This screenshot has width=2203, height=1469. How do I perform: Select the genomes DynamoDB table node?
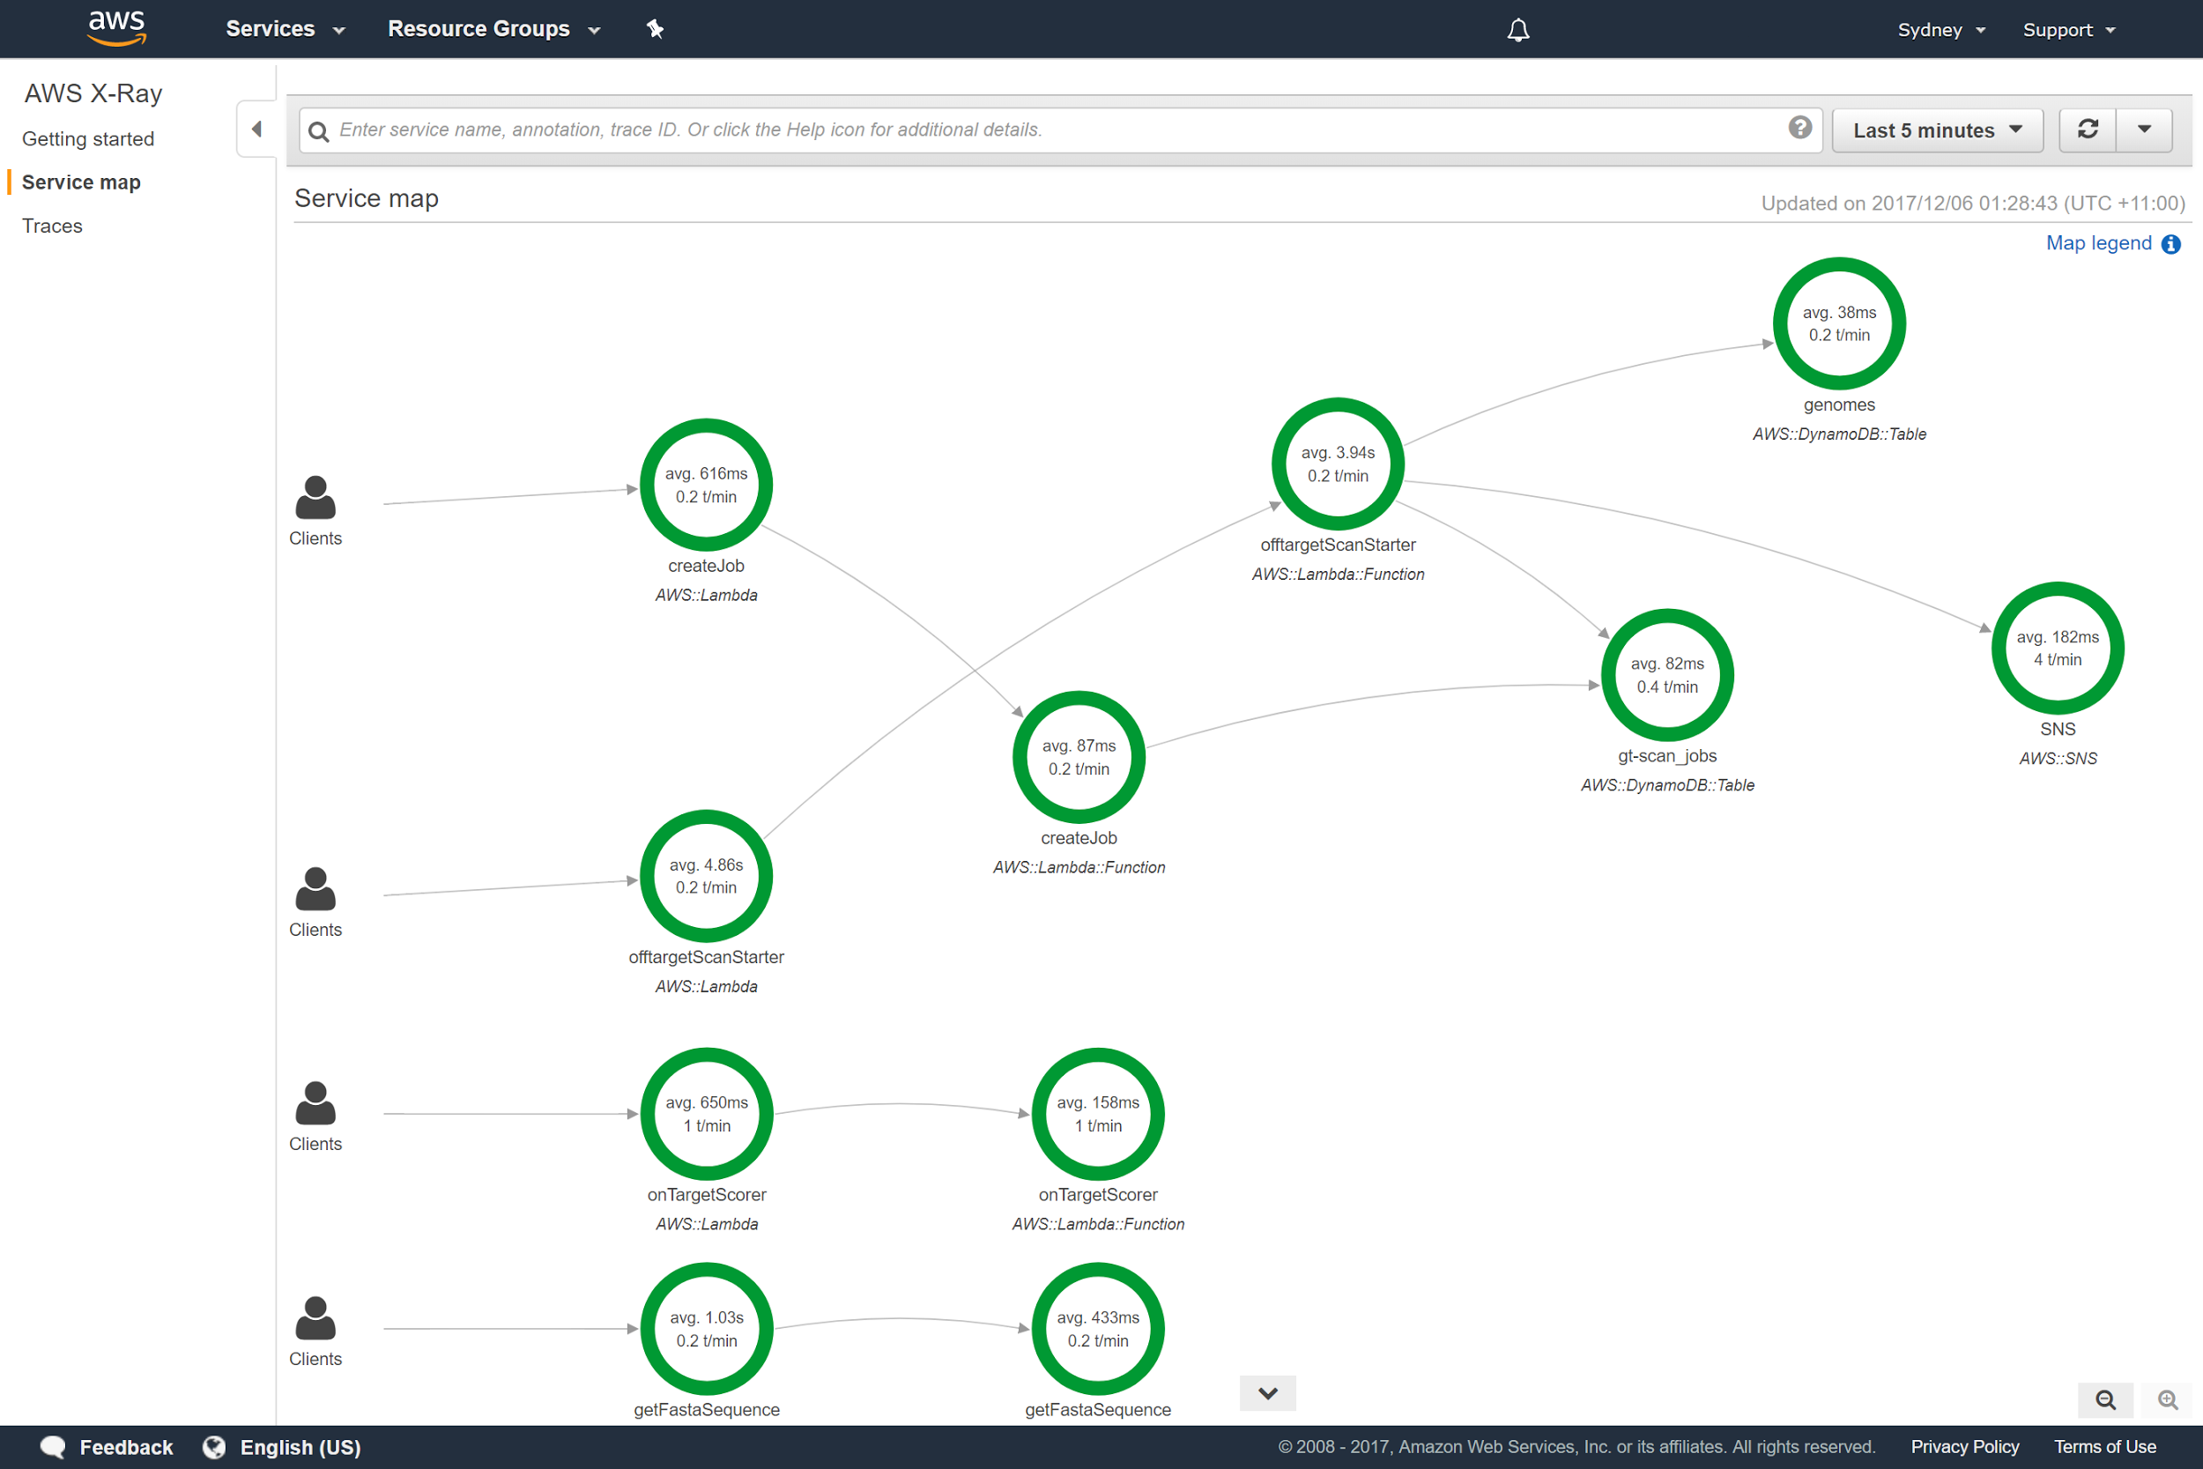point(1839,324)
